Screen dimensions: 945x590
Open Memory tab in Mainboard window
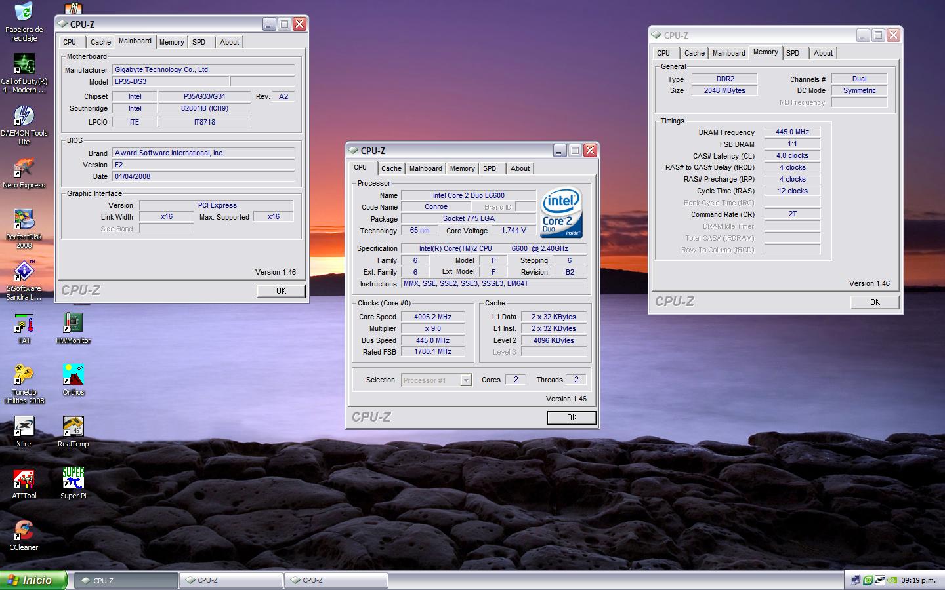tap(171, 42)
